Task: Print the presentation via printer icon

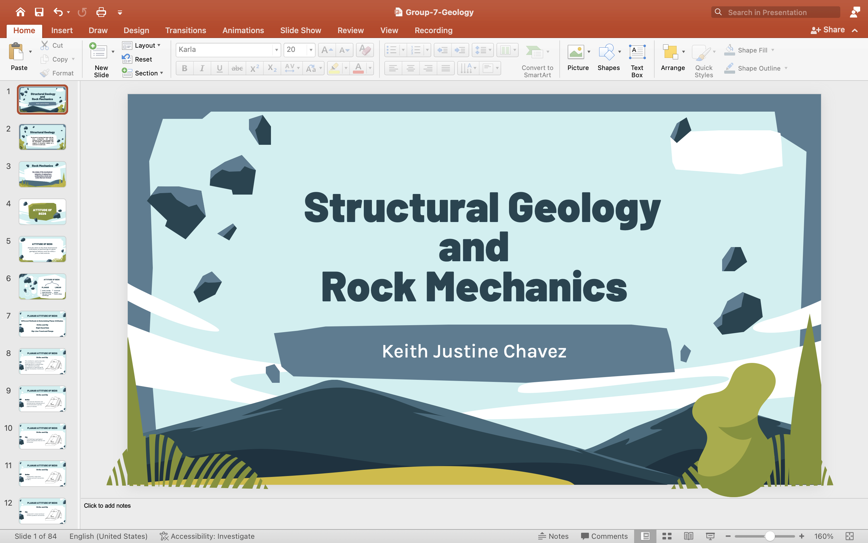Action: click(x=101, y=12)
